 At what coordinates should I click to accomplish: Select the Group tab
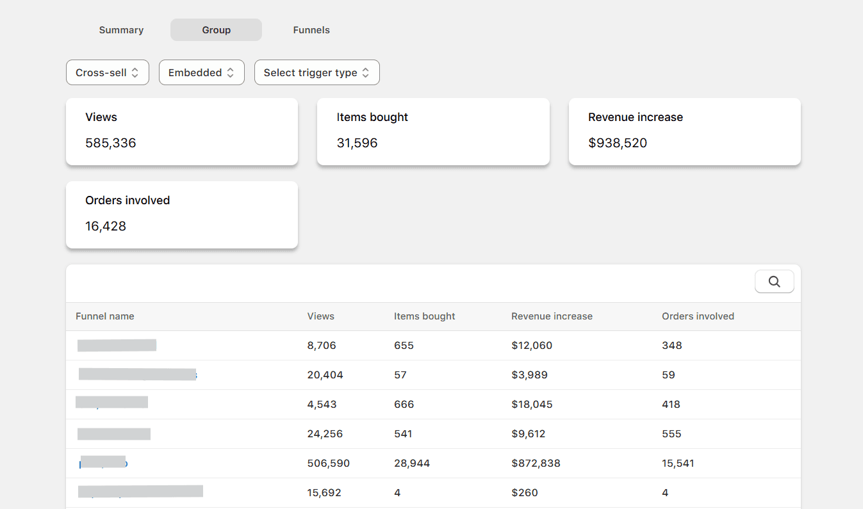[216, 29]
